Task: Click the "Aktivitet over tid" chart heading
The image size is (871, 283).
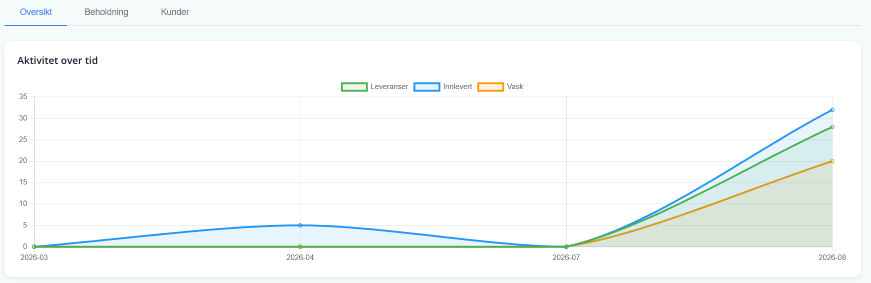Action: (58, 60)
